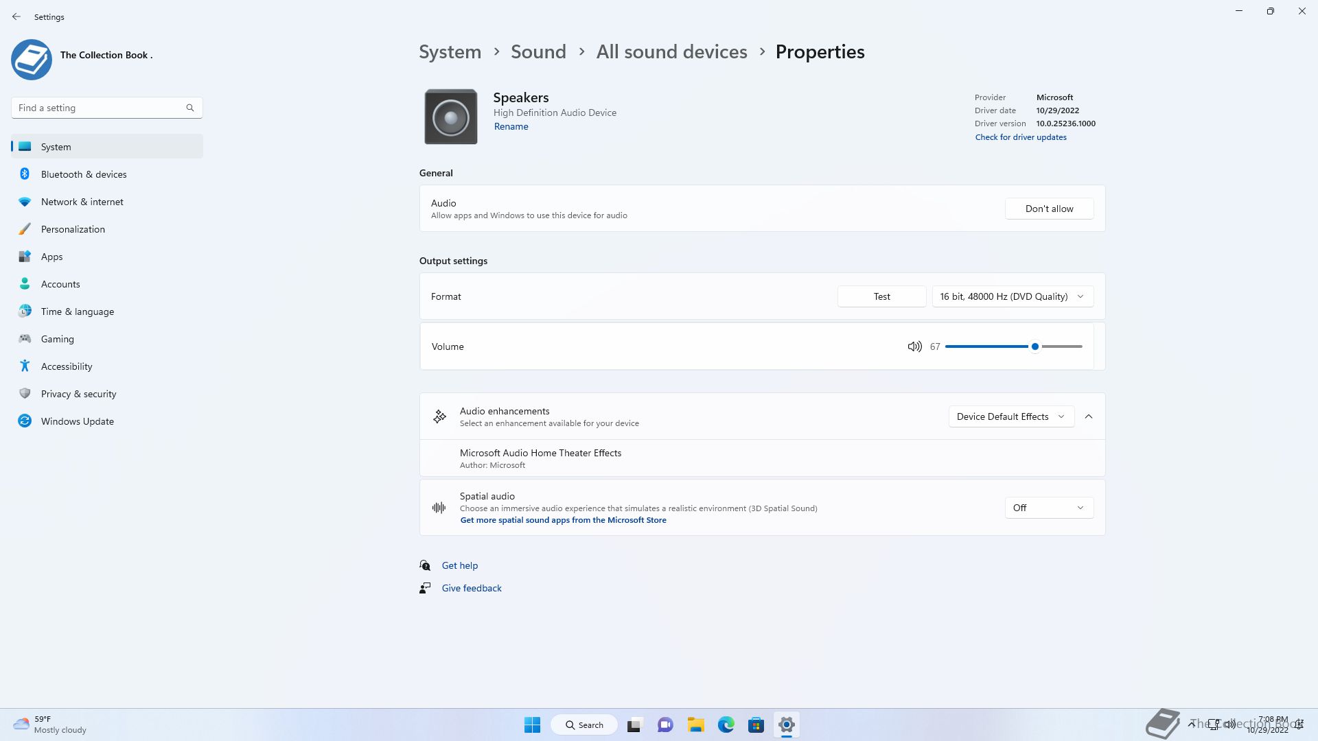Select Personalization in the sidebar

coord(107,229)
